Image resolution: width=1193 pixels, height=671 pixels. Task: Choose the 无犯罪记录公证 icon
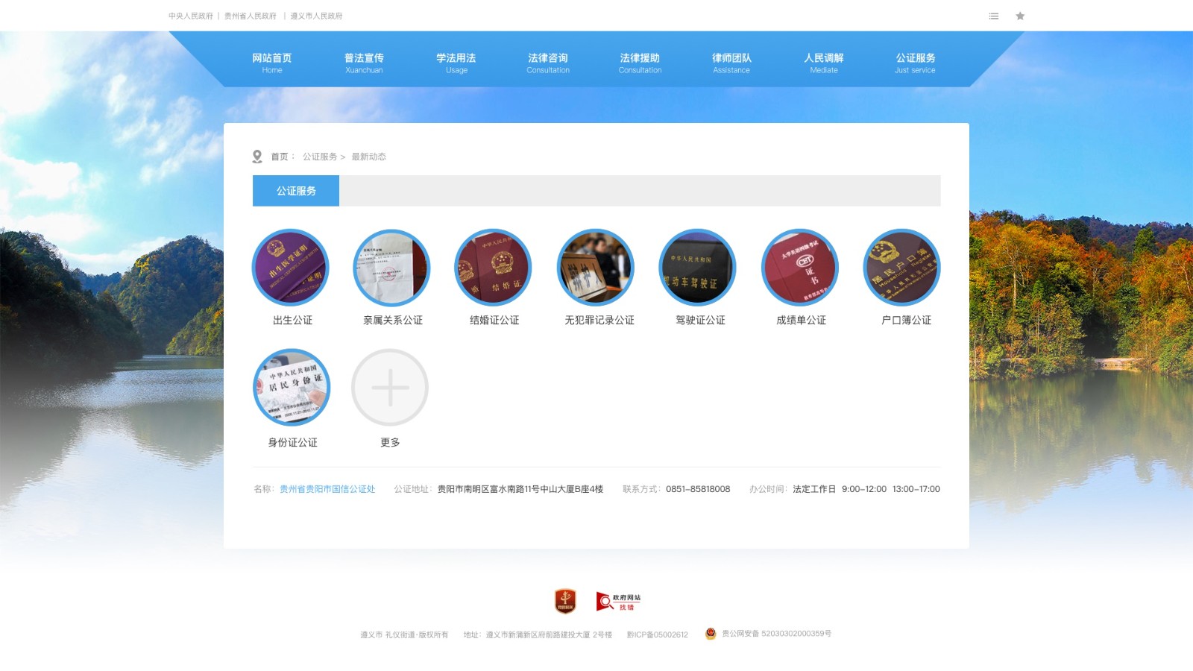point(595,268)
